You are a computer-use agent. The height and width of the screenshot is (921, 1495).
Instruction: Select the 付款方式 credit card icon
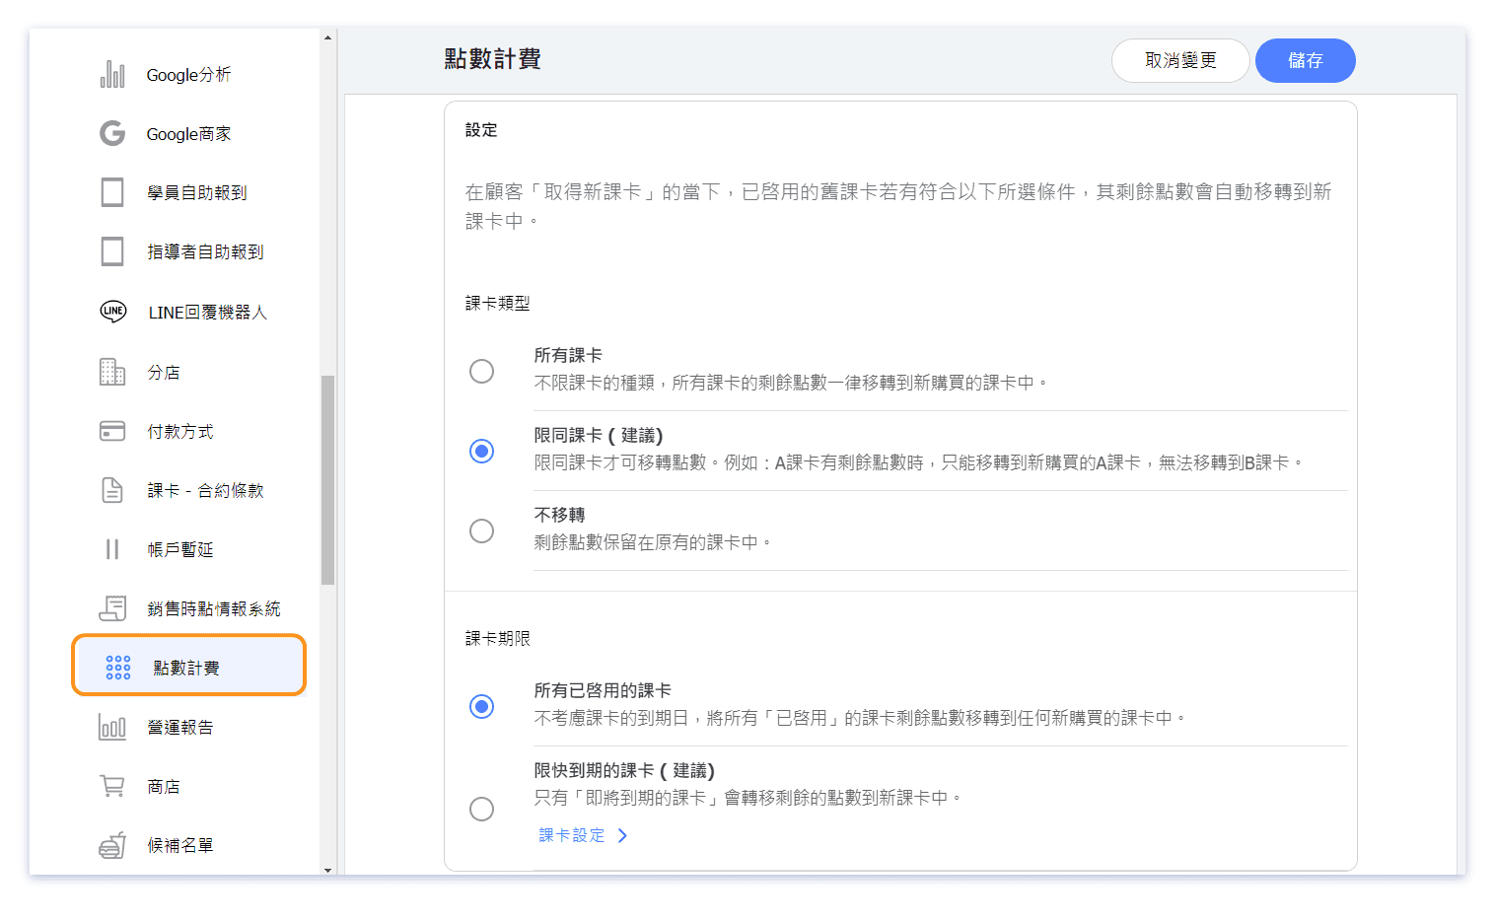click(x=112, y=431)
